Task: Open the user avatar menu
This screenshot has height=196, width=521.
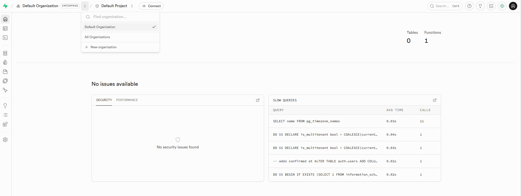Action: coord(513,6)
